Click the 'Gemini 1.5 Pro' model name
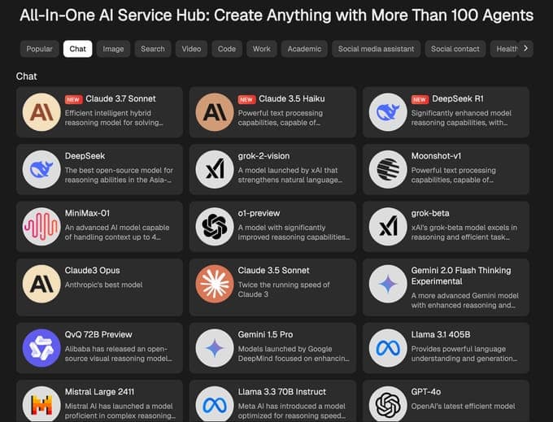The height and width of the screenshot is (422, 553). point(265,334)
